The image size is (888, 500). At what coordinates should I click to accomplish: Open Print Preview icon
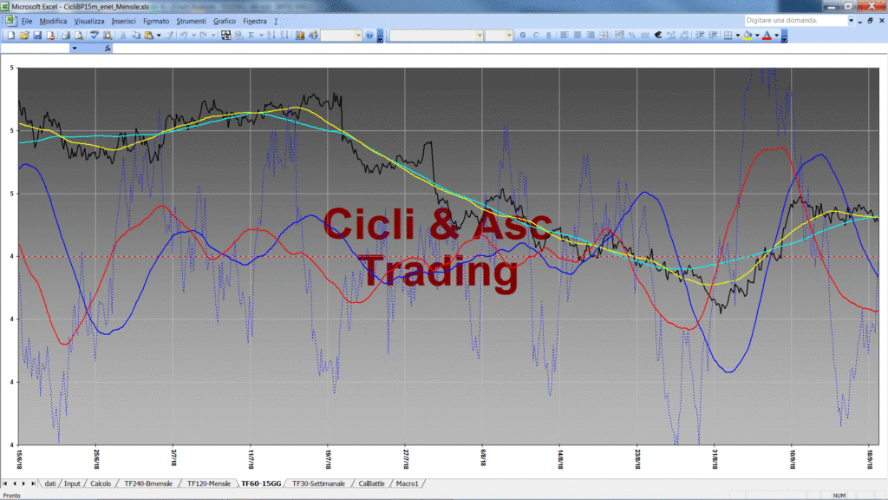click(x=79, y=35)
